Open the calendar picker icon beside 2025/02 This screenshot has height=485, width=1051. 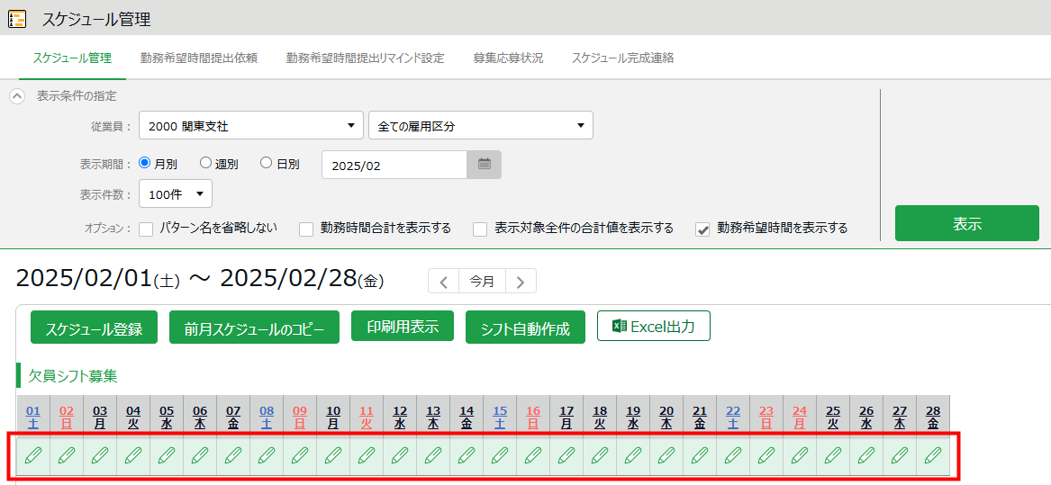[x=484, y=165]
